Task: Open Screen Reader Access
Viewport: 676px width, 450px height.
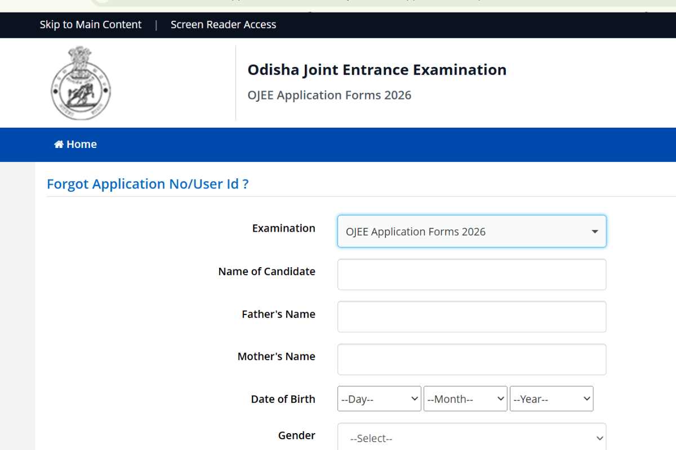Action: click(223, 24)
